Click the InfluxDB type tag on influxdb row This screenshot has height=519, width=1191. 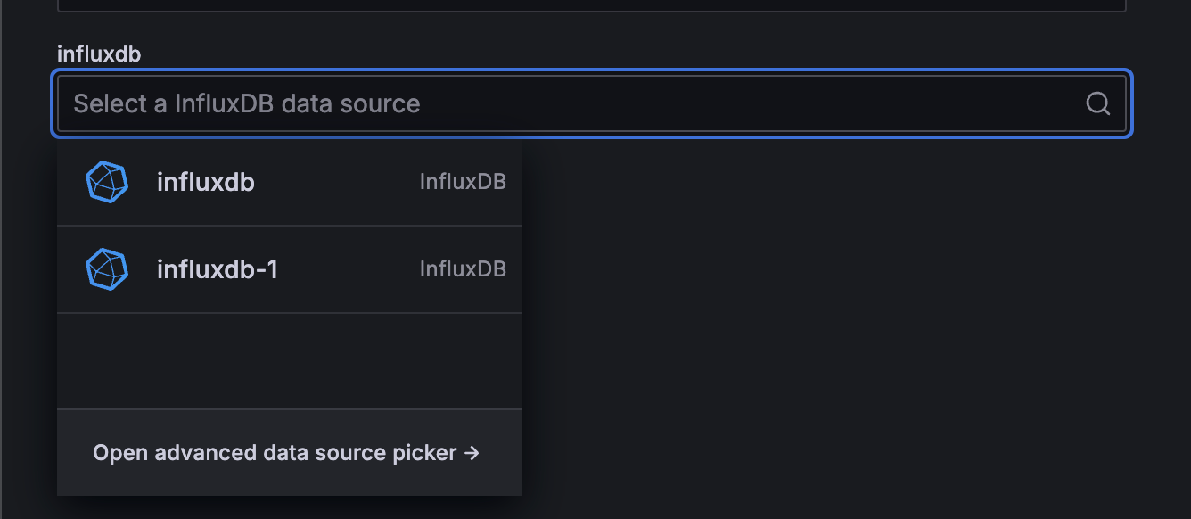pos(463,182)
